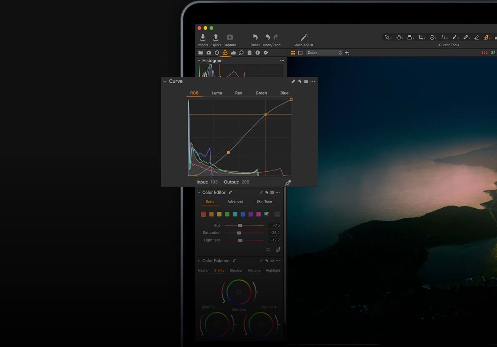Click the Auto Adjust magic wand icon
The width and height of the screenshot is (497, 347).
coord(304,37)
